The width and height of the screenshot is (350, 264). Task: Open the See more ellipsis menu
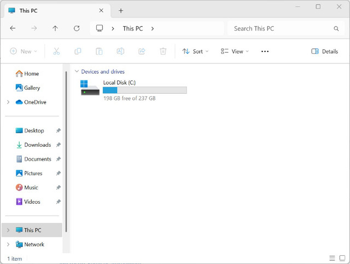point(265,51)
